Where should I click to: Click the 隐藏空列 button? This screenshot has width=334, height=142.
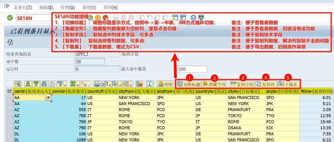click(x=214, y=84)
